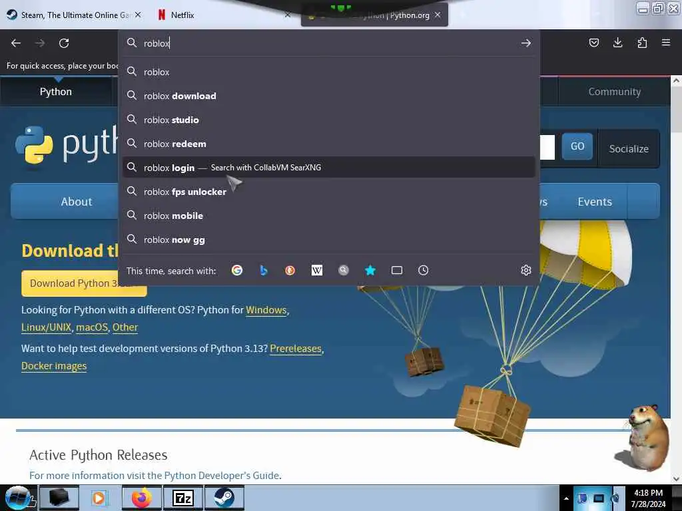Viewport: 682px width, 511px height.
Task: Search this time with DuckDuckGo
Action: coord(290,270)
